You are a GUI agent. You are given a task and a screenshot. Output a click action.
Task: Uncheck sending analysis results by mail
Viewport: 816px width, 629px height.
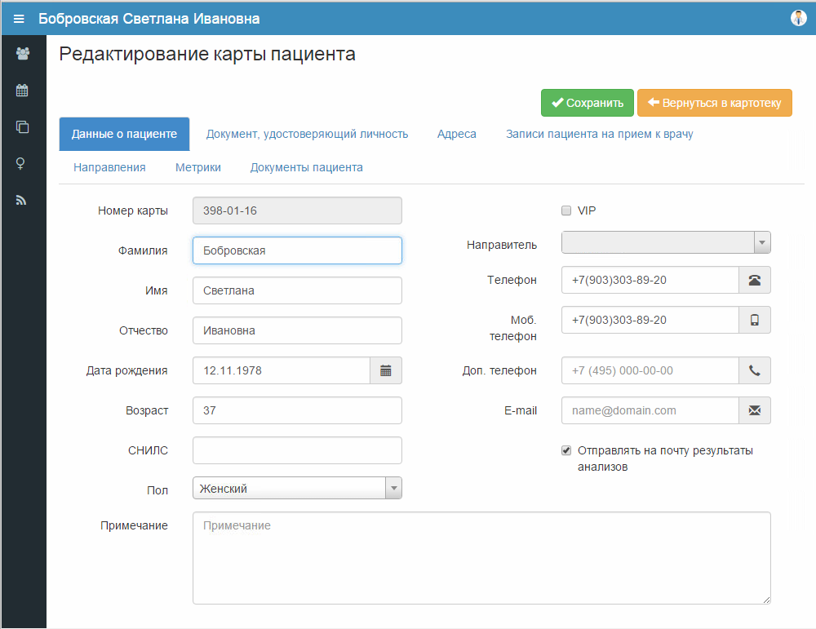click(566, 450)
